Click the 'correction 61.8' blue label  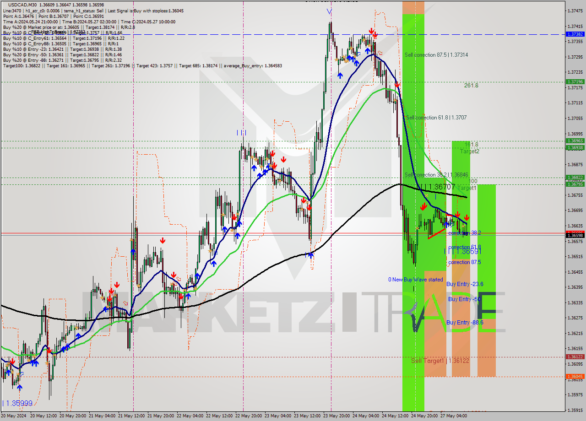pos(464,247)
